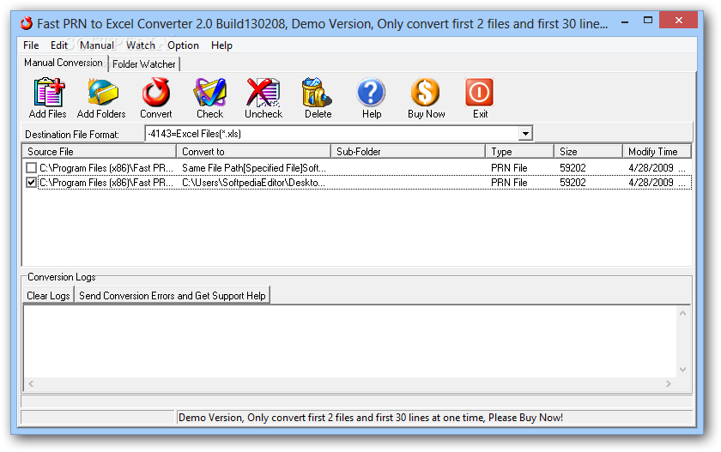Click the log's horizontal scrollbar left arrow
The image size is (721, 452).
pos(31,383)
